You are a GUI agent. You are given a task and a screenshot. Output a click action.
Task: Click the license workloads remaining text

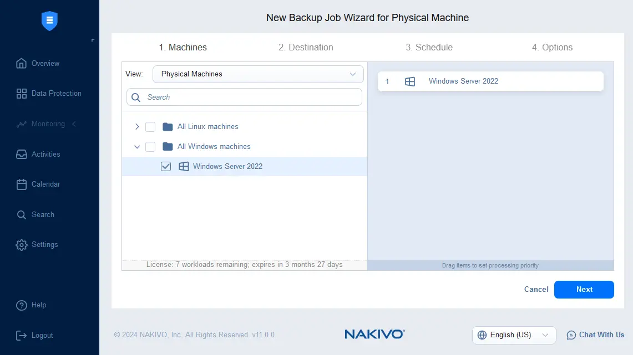[244, 265]
